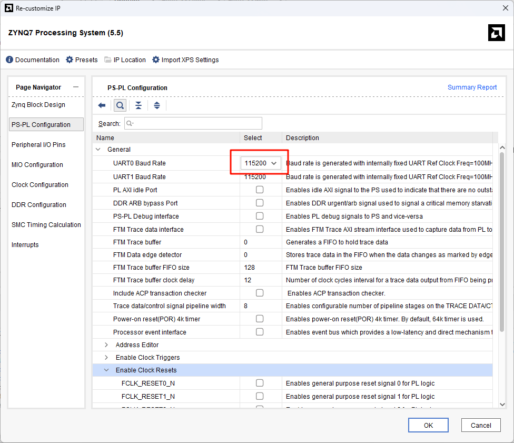Open MIO Configuration page
514x443 pixels.
pos(37,164)
